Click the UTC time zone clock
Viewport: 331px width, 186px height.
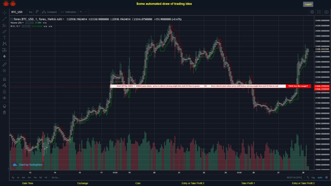click(x=294, y=178)
